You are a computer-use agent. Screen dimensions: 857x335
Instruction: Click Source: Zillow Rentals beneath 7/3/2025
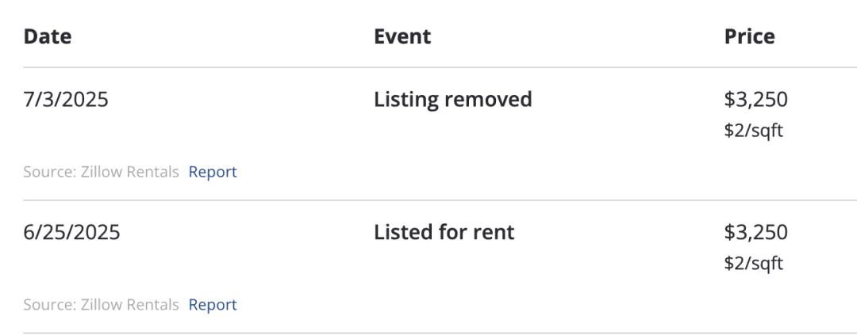[x=101, y=172]
